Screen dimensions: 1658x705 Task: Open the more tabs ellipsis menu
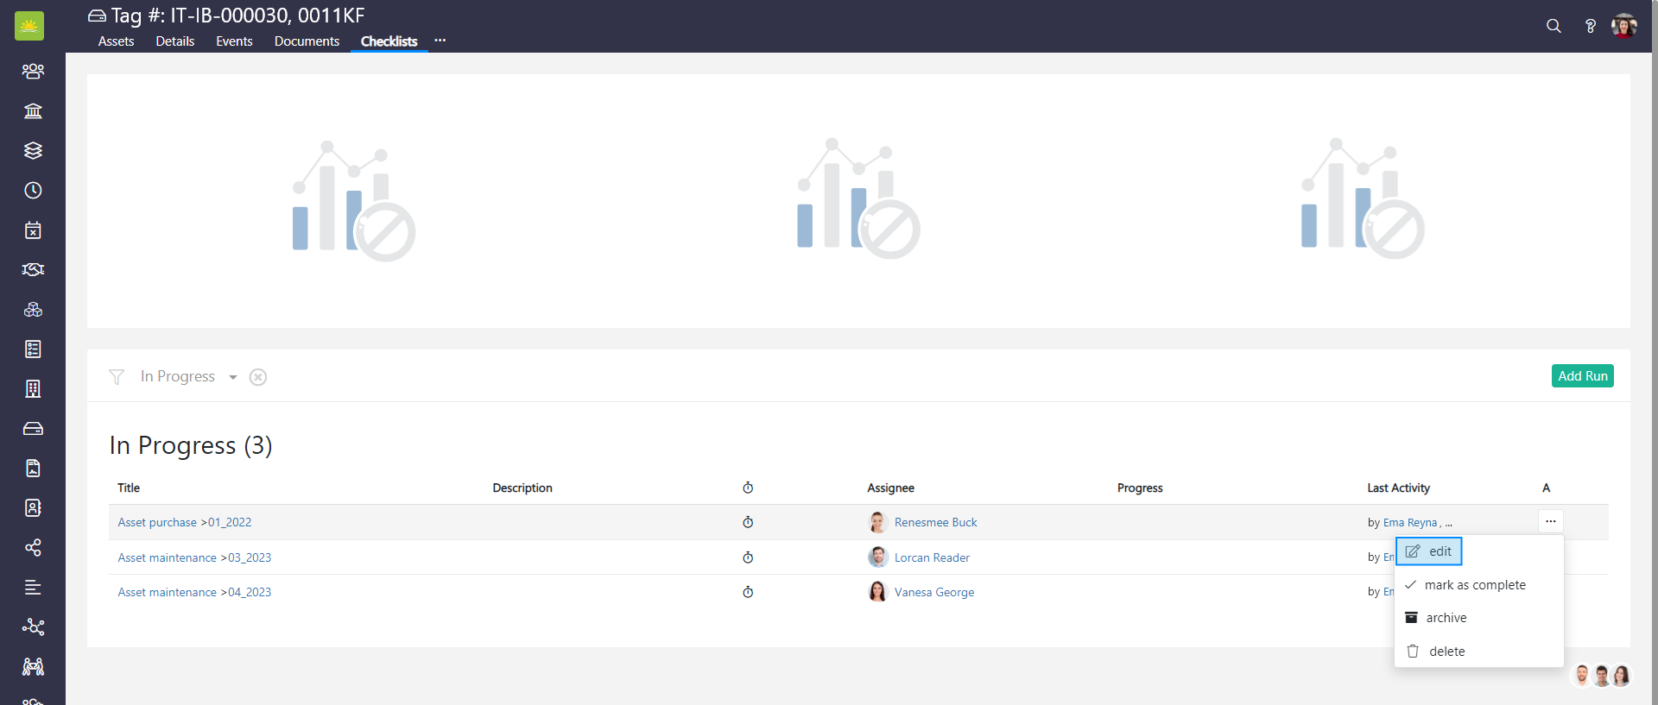(x=440, y=41)
